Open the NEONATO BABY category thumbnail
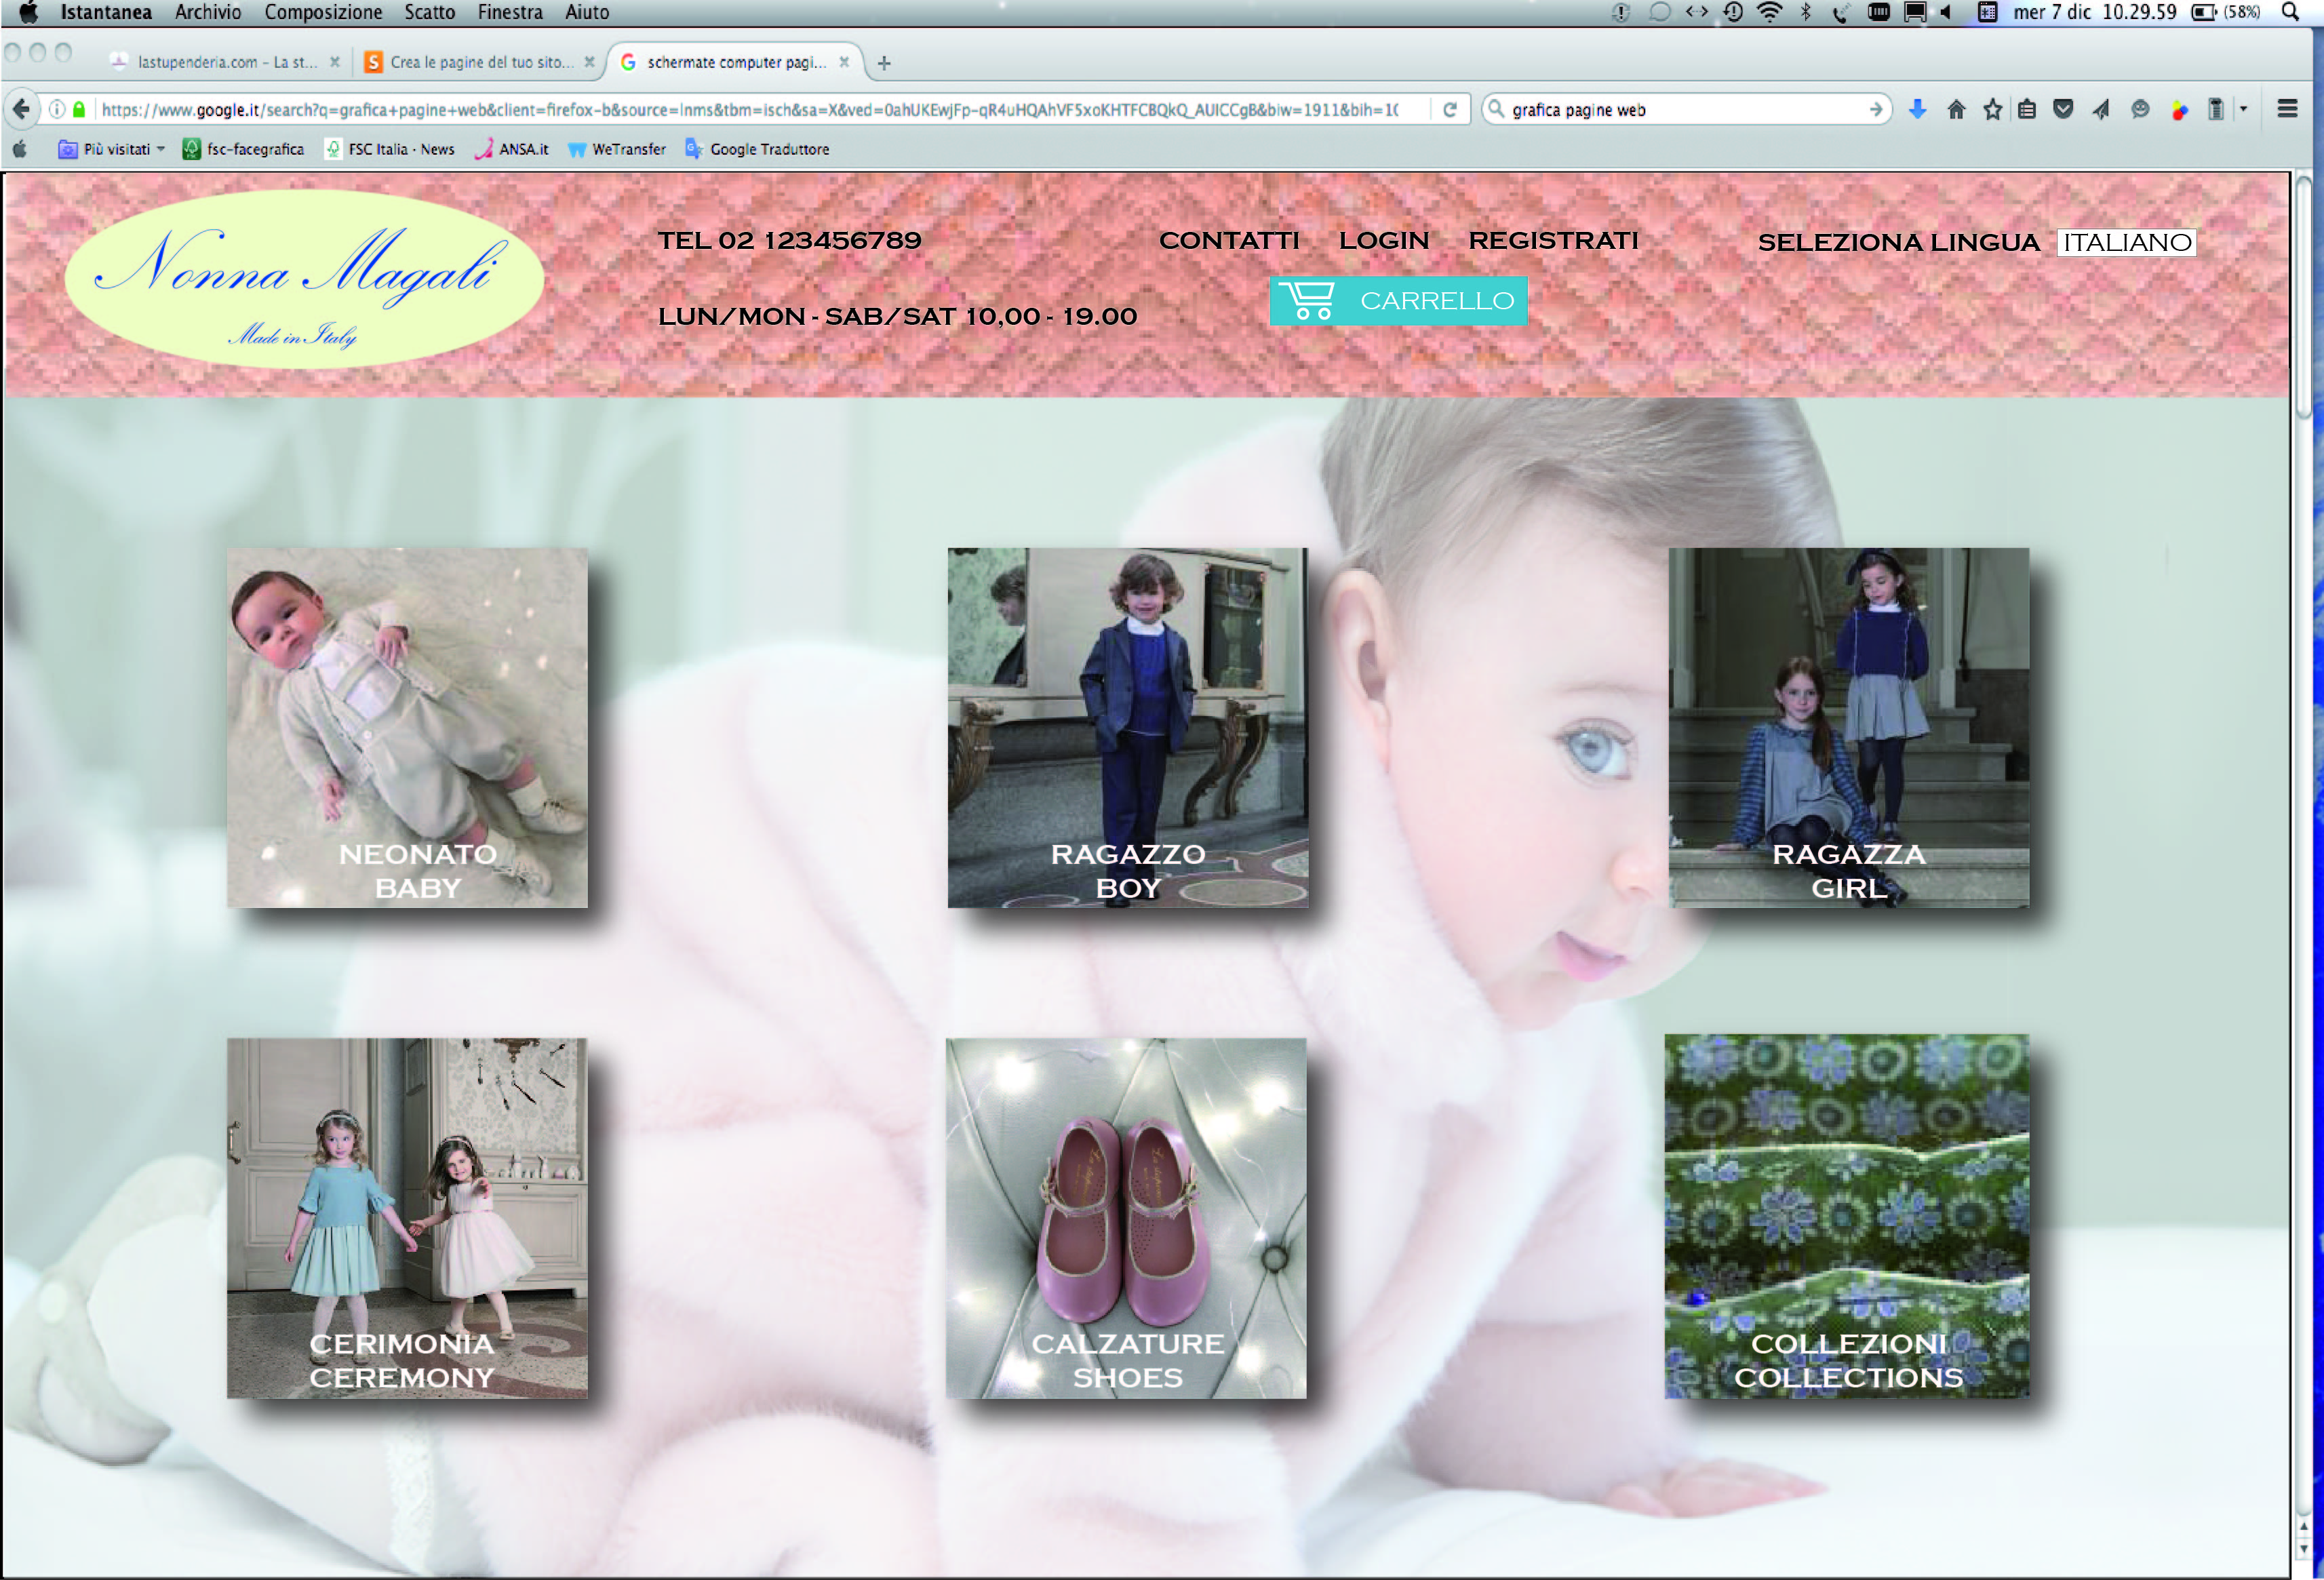 (x=407, y=727)
